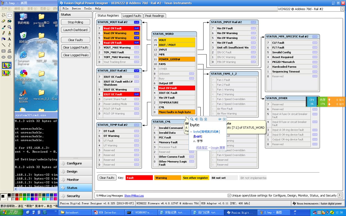The image size is (346, 216).
Task: Select the Status Registers tab
Action: click(108, 15)
